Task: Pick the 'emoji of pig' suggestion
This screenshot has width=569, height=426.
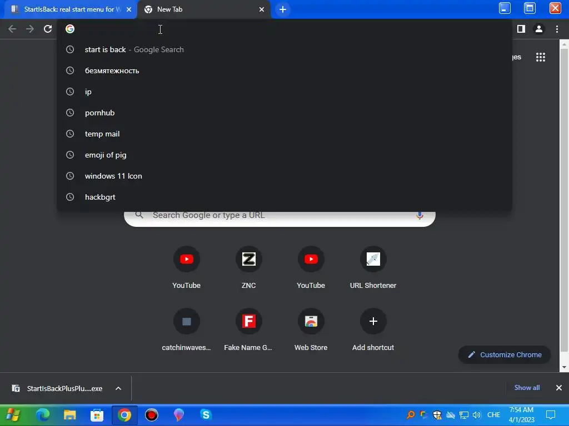Action: pos(284,155)
